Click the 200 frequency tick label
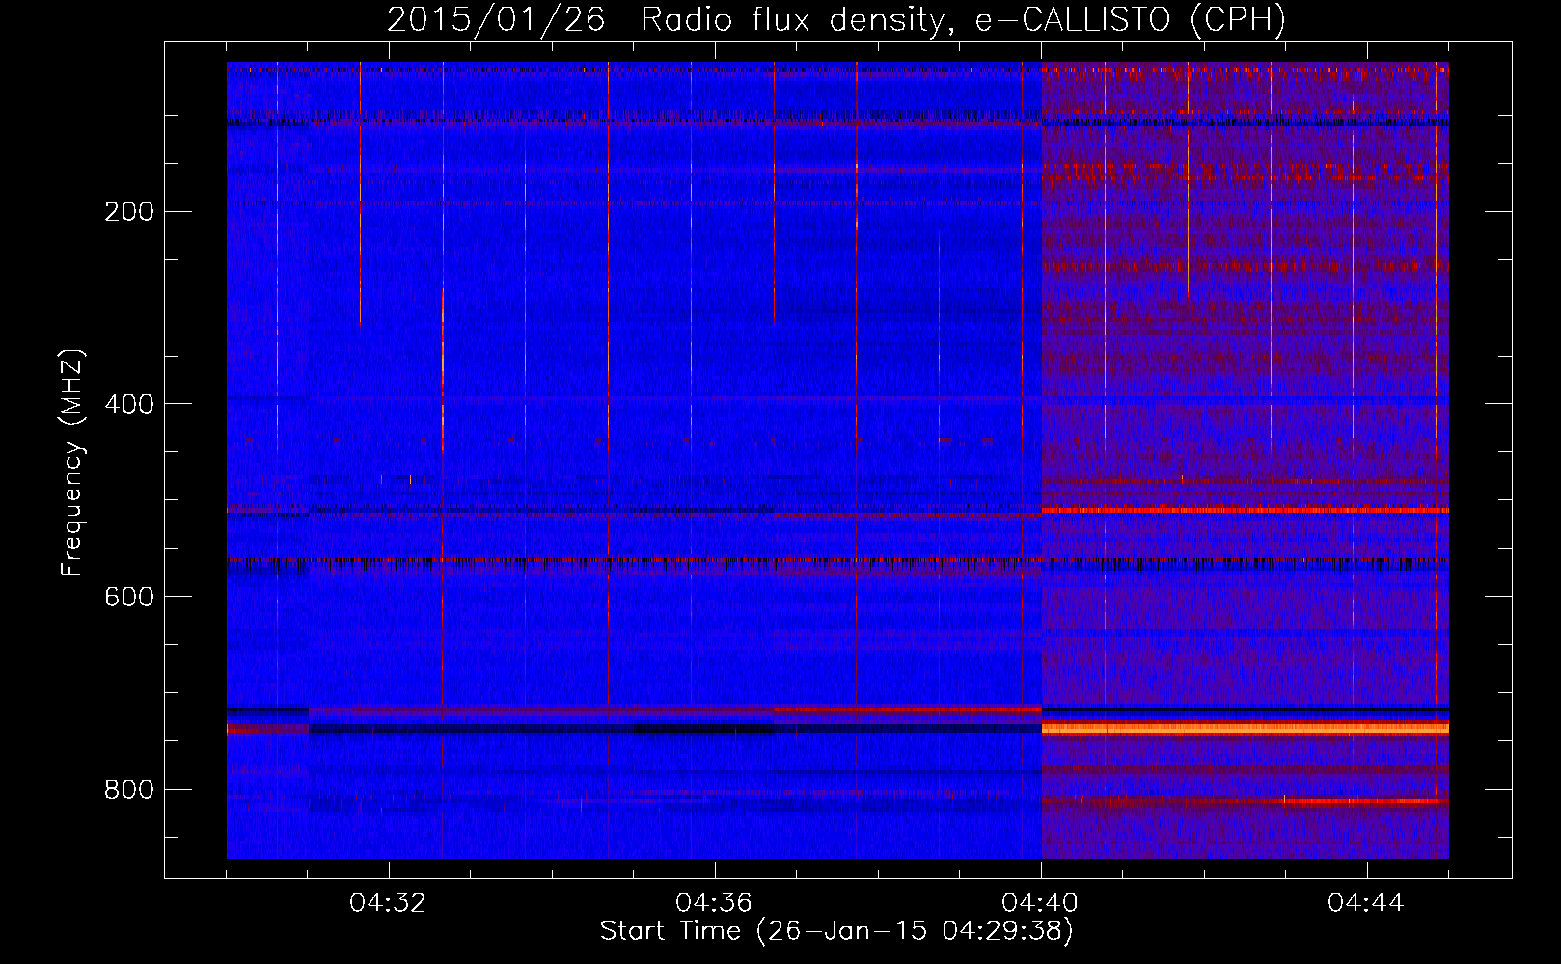Viewport: 1561px width, 964px height. 128,211
